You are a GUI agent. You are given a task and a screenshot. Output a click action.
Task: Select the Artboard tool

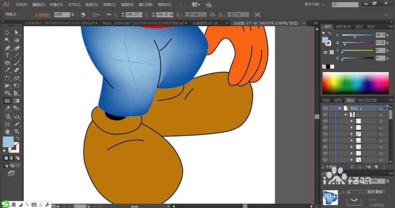7,124
